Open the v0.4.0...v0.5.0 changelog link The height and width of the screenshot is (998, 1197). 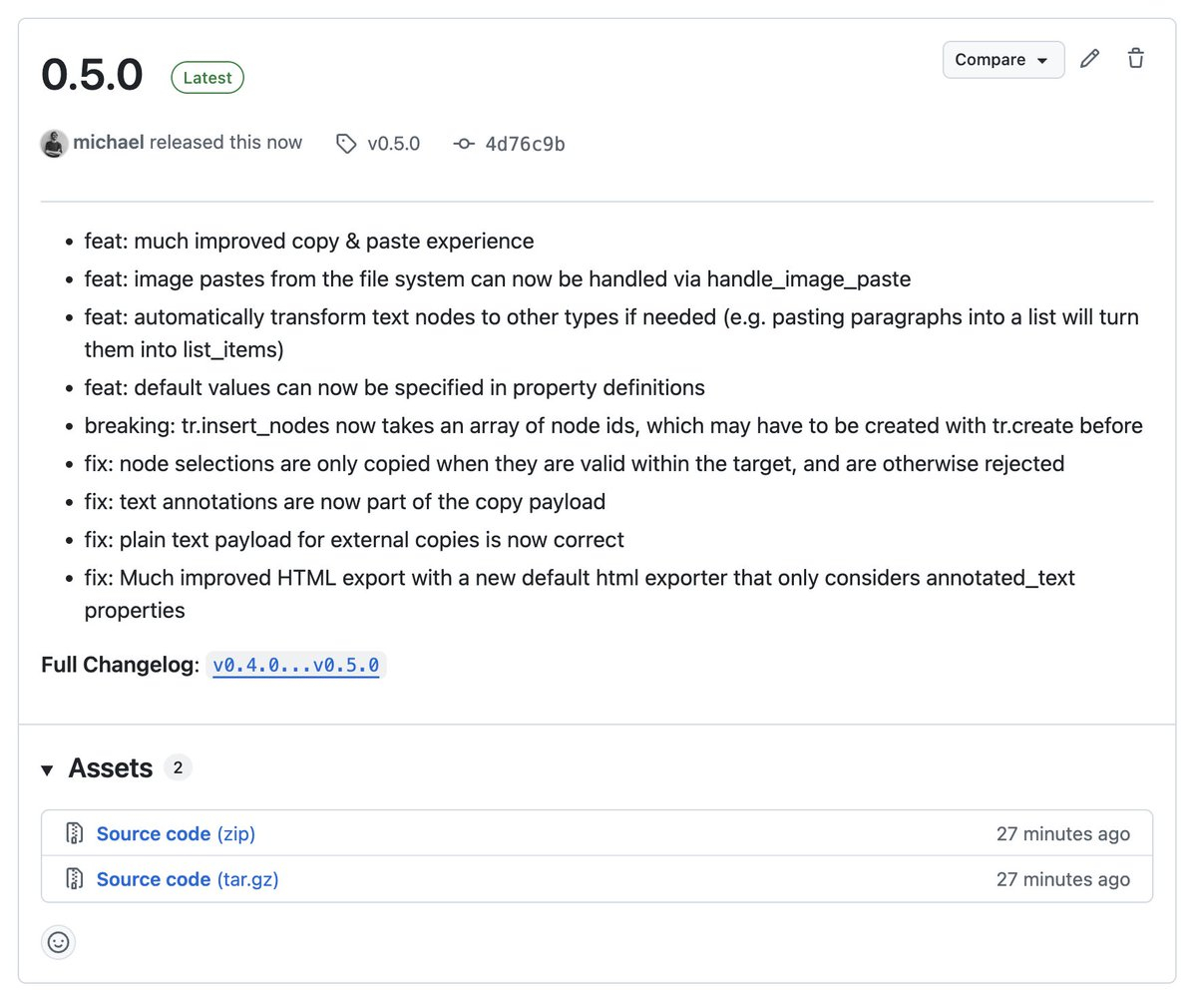tap(295, 666)
